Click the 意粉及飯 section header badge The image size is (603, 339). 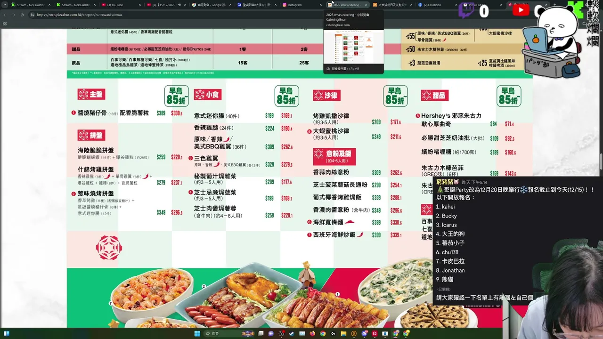[334, 156]
